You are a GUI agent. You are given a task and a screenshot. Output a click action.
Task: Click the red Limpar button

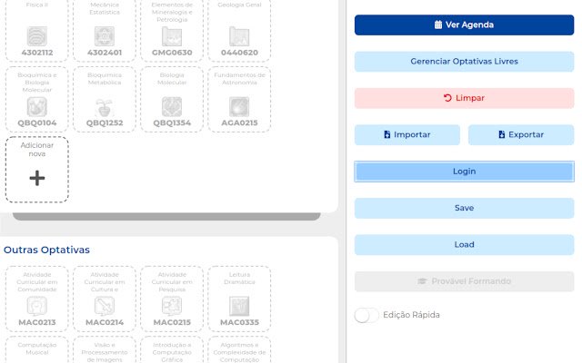tap(464, 98)
